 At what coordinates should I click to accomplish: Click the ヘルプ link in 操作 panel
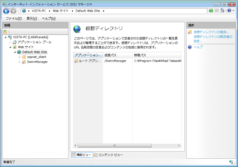[x=198, y=47]
